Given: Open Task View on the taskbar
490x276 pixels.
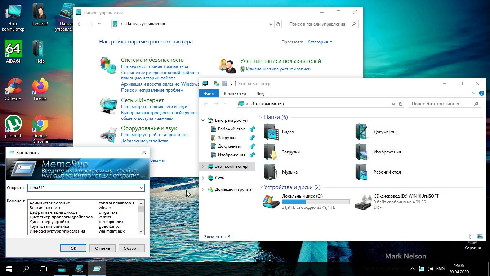Looking at the screenshot, I should (x=43, y=268).
